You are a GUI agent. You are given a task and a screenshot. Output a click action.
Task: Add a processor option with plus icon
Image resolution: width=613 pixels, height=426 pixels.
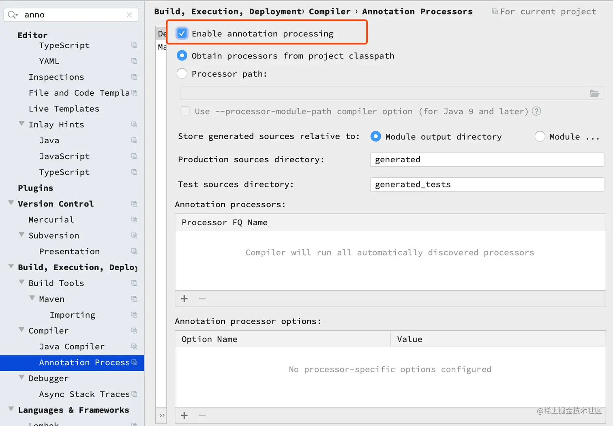point(184,415)
